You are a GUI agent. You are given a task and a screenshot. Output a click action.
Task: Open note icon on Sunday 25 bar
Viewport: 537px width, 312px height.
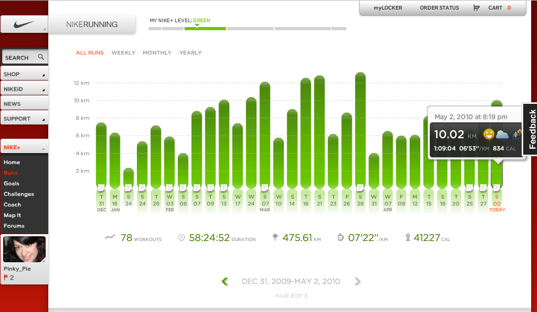469,188
